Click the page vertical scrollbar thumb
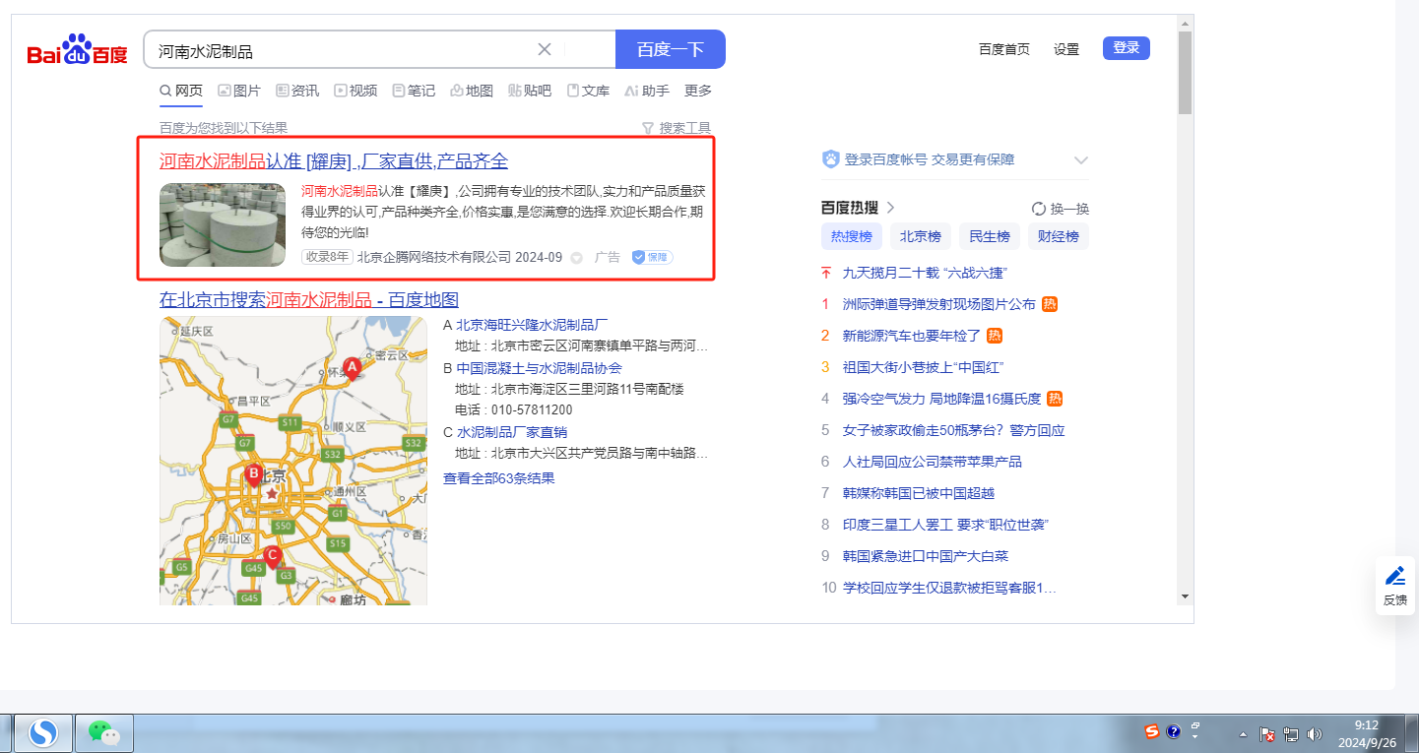Viewport: 1419px width, 753px height. pyautogui.click(x=1185, y=74)
